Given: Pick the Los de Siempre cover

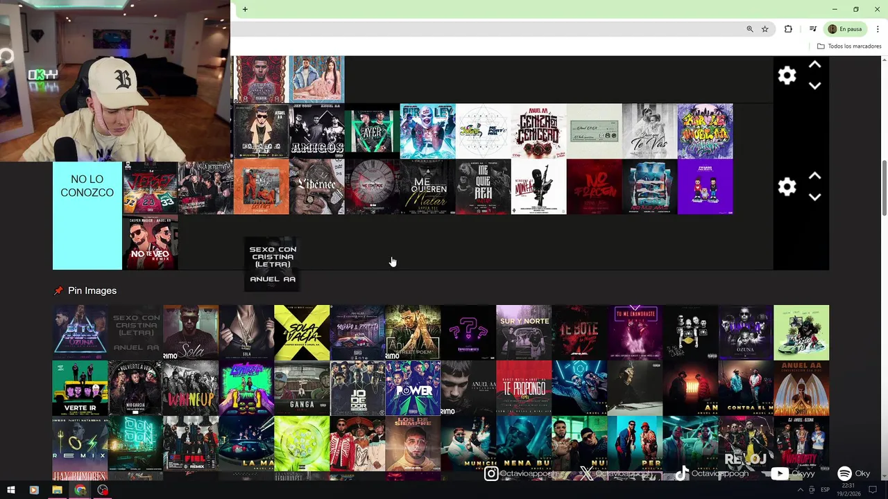Looking at the screenshot, I should [x=413, y=444].
